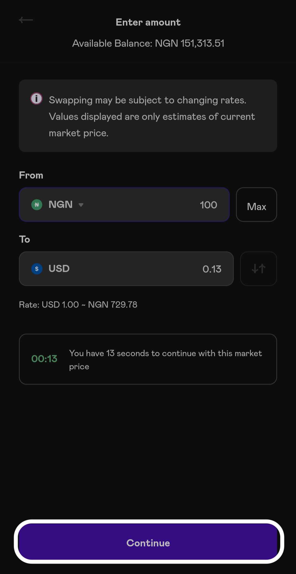The height and width of the screenshot is (574, 296).
Task: Tap the 00:13 countdown timer
Action: pos(44,359)
